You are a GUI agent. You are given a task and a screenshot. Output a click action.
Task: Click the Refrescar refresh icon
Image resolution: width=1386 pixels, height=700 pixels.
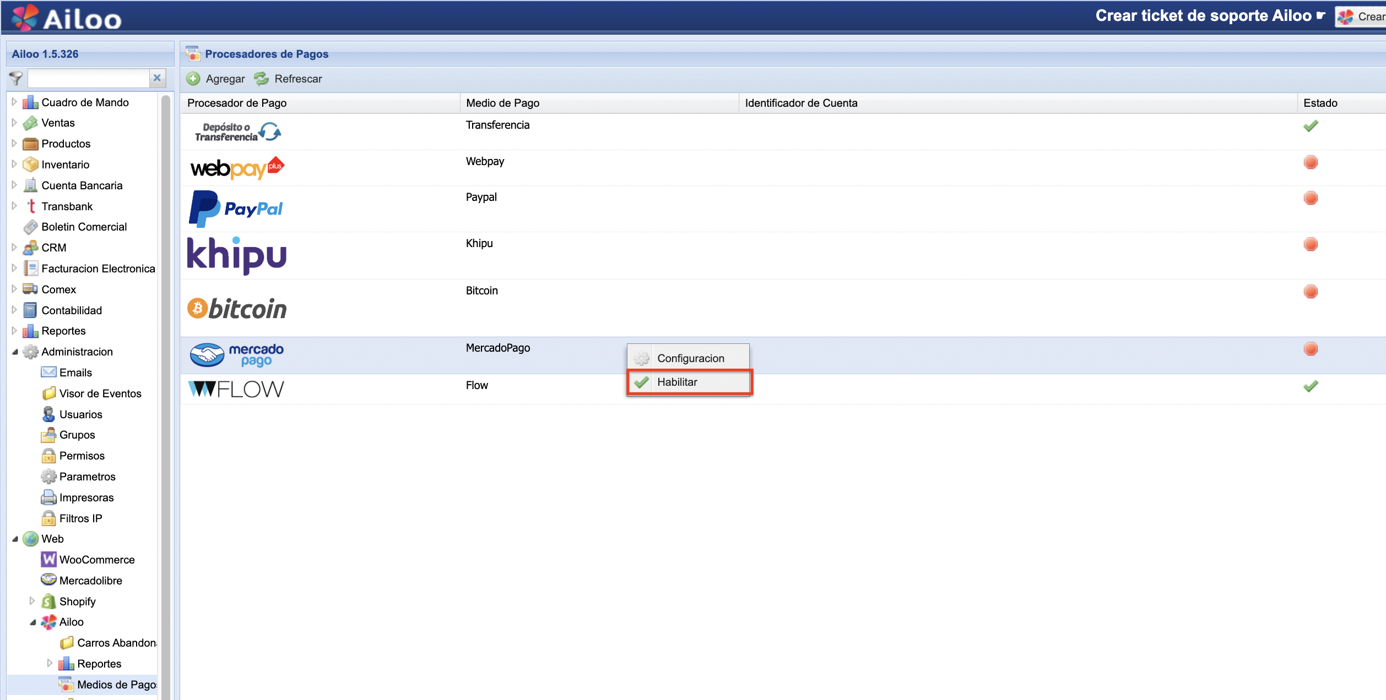[261, 79]
